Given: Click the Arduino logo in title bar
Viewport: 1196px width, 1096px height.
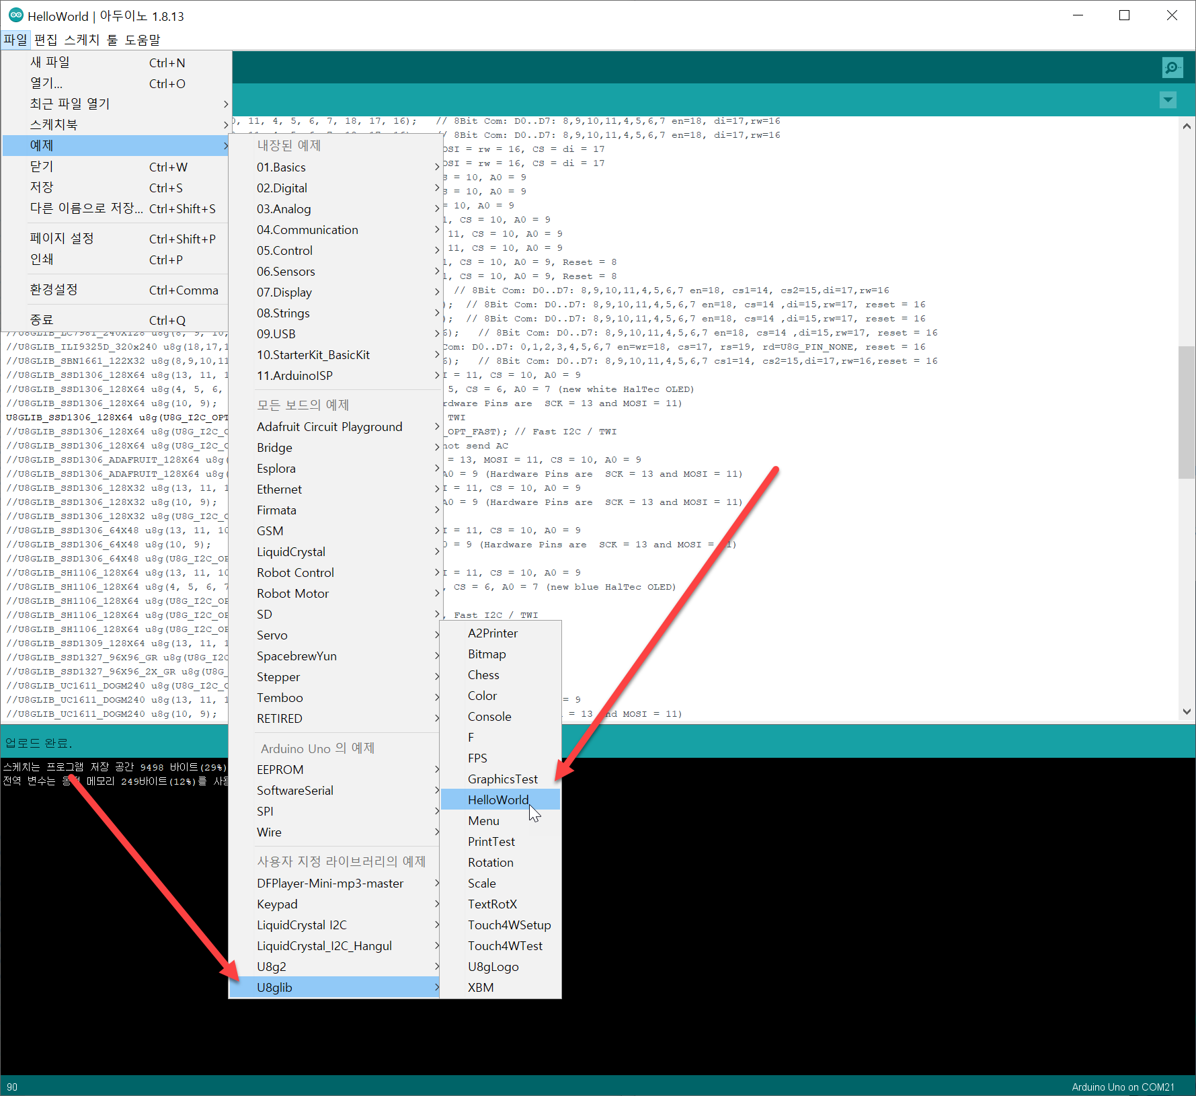Looking at the screenshot, I should [x=15, y=15].
